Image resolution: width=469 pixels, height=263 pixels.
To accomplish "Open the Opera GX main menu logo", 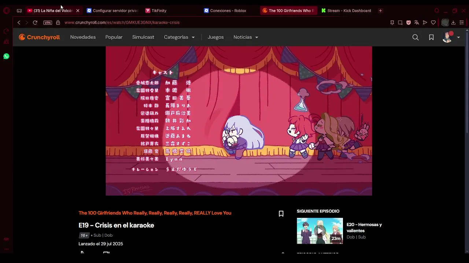I will click(6, 11).
